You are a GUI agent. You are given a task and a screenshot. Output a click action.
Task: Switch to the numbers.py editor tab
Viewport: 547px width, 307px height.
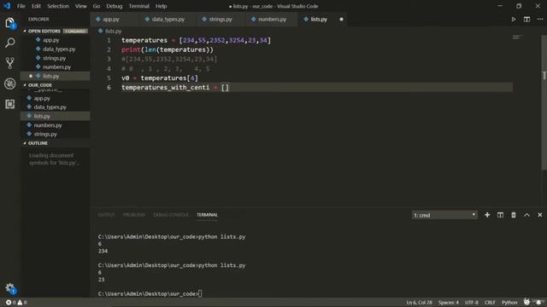coord(272,19)
